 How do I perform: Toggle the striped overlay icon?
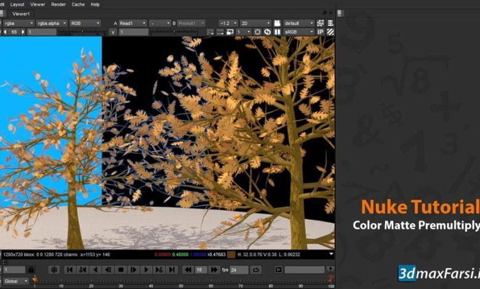coord(330,32)
